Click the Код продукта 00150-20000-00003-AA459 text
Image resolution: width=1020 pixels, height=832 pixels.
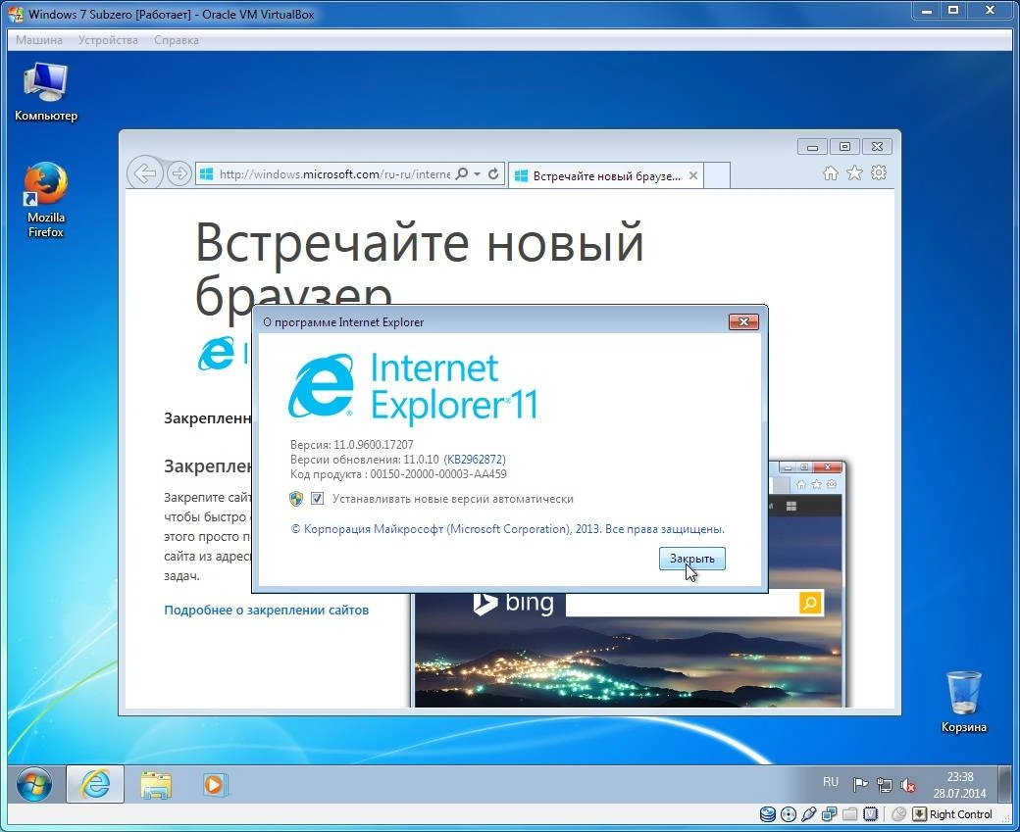[x=398, y=474]
